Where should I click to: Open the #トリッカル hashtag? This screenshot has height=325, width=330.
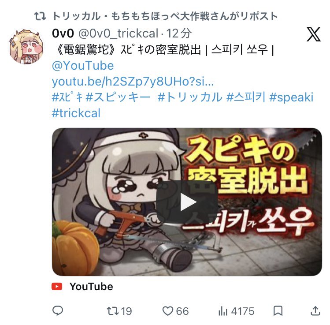click(x=190, y=97)
